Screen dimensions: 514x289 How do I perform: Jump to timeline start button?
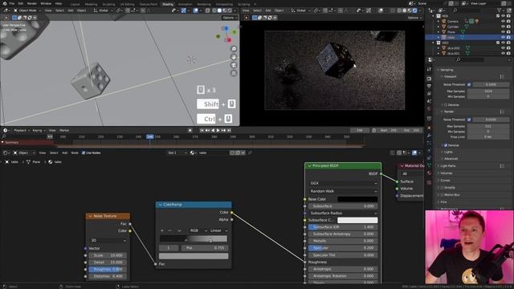coord(202,130)
